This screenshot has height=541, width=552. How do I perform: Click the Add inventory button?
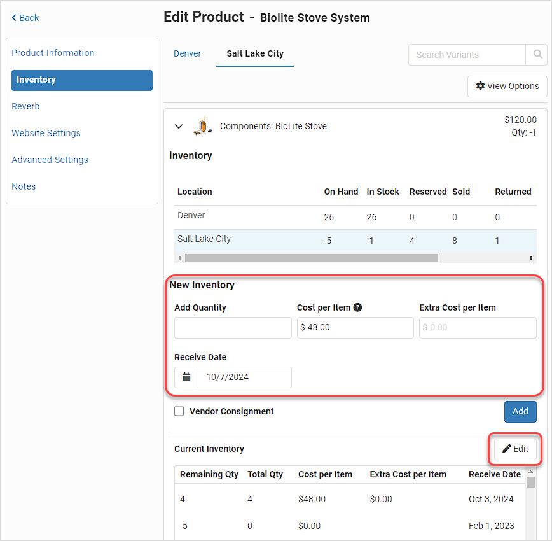tap(520, 411)
